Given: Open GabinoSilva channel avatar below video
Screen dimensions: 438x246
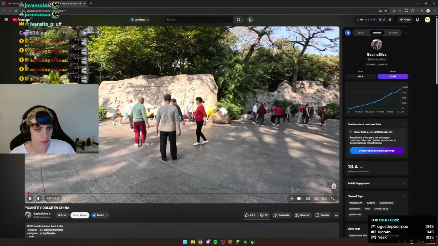Looking at the screenshot, I should point(28,215).
